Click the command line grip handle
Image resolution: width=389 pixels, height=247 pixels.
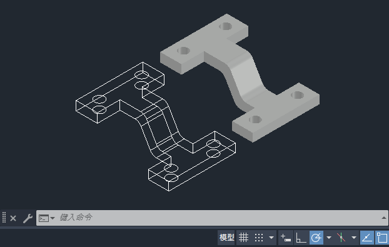[4, 217]
